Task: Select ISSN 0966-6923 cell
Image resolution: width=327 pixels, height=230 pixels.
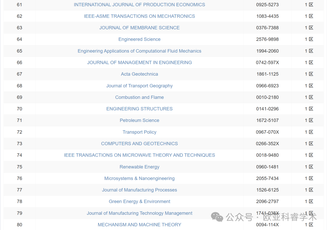Action: pyautogui.click(x=267, y=86)
